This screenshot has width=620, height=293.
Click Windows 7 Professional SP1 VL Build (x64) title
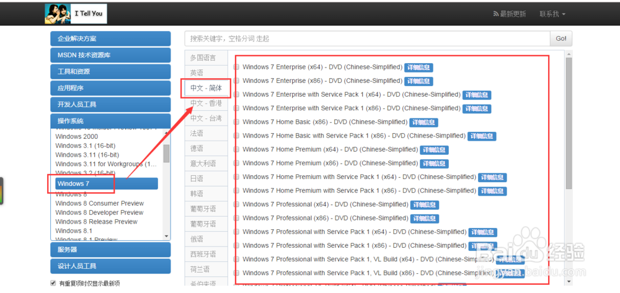368,259
